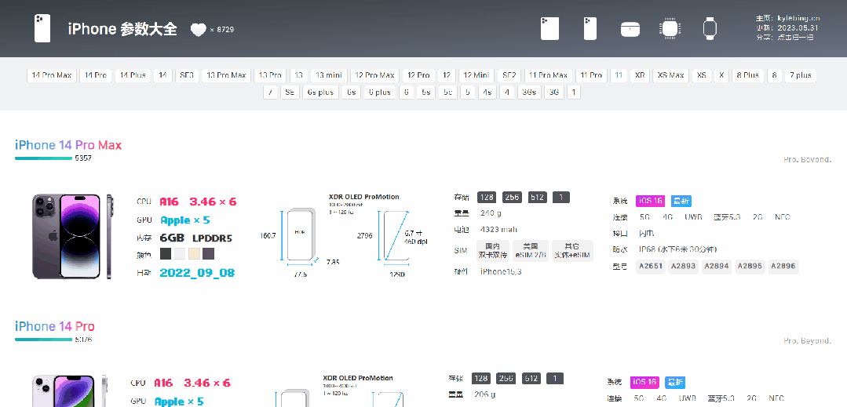Image resolution: width=847 pixels, height=407 pixels.
Task: Jump to the 14 Plus model
Action: pos(133,75)
